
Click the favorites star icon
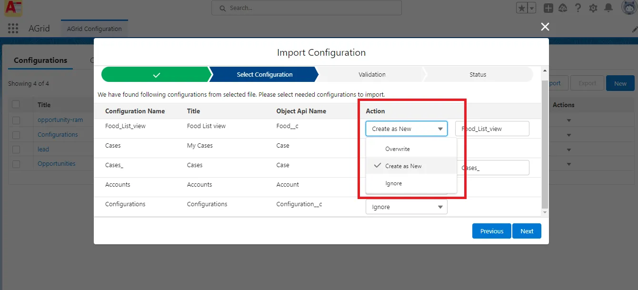pyautogui.click(x=521, y=8)
